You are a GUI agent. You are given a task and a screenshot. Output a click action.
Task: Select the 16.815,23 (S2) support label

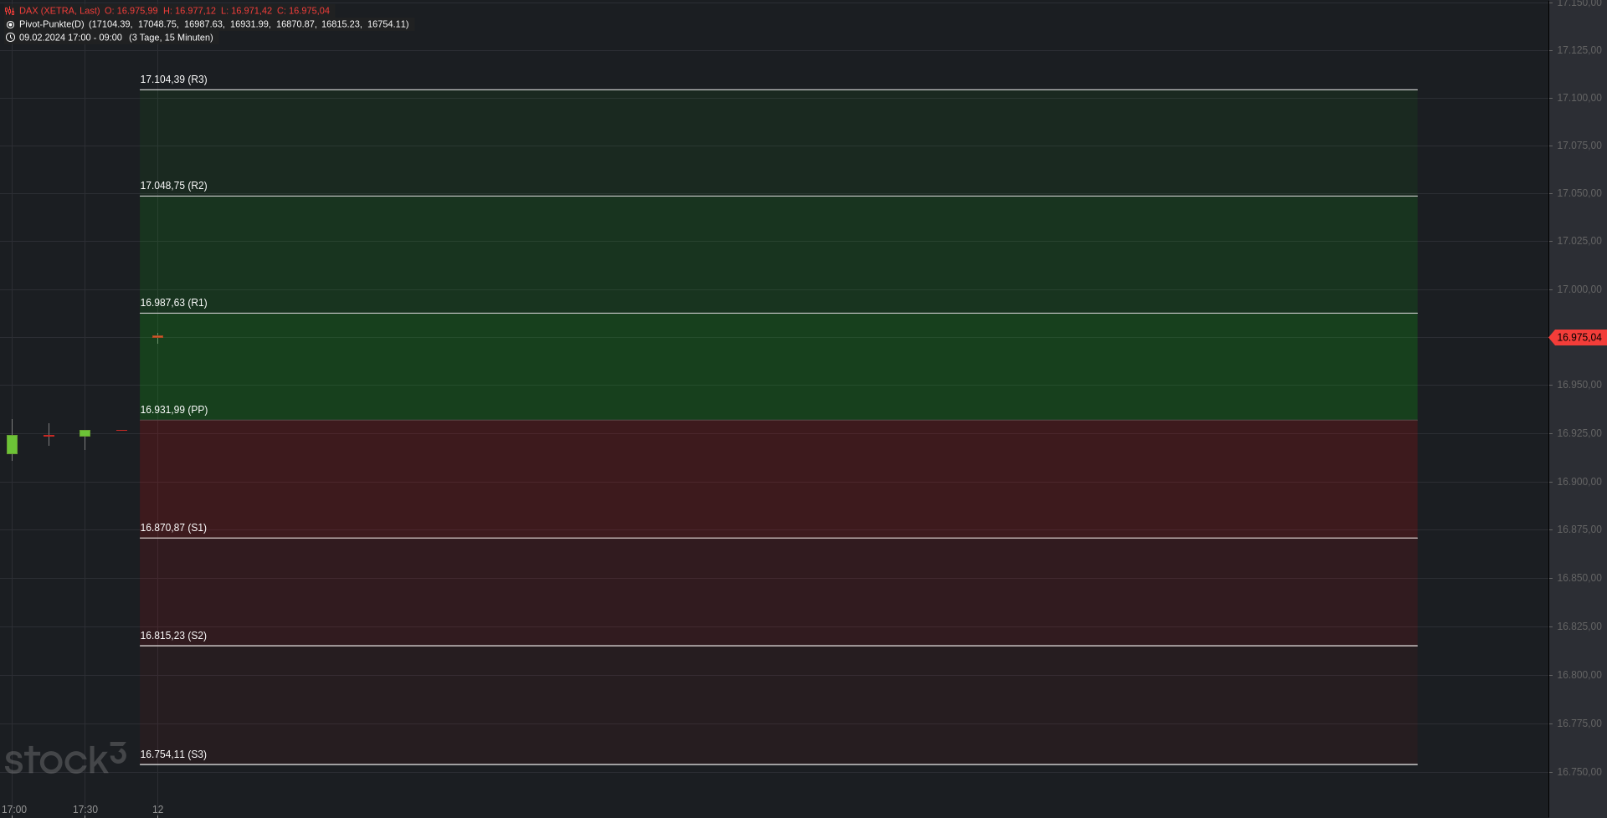pyautogui.click(x=173, y=636)
